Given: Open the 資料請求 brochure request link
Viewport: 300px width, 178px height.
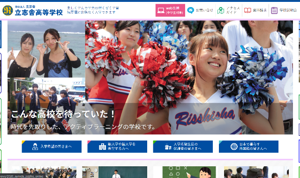Looking at the screenshot, I should [255, 10].
